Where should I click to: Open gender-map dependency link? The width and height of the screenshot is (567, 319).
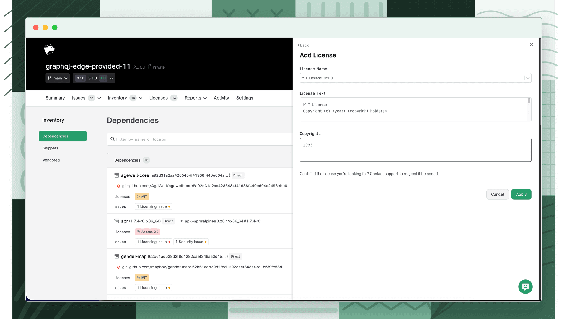coord(134,257)
